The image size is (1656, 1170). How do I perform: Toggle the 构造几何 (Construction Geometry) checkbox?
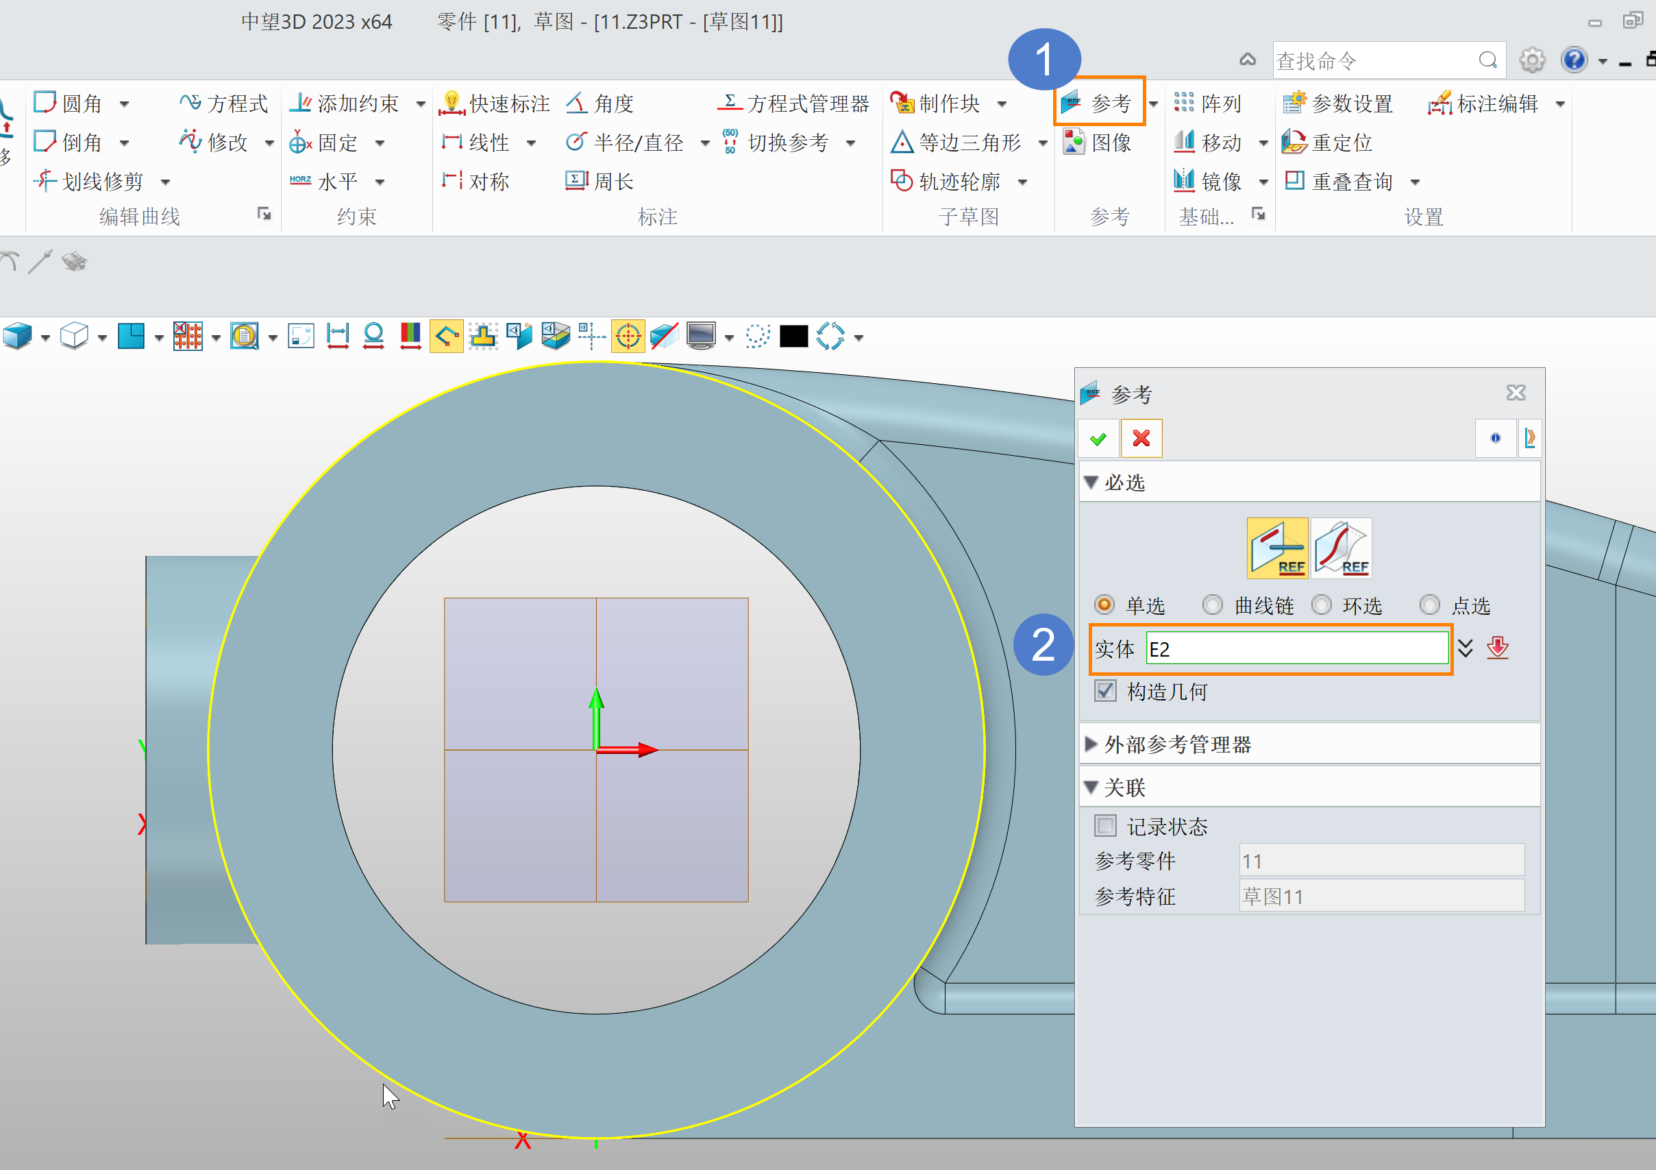pos(1107,692)
